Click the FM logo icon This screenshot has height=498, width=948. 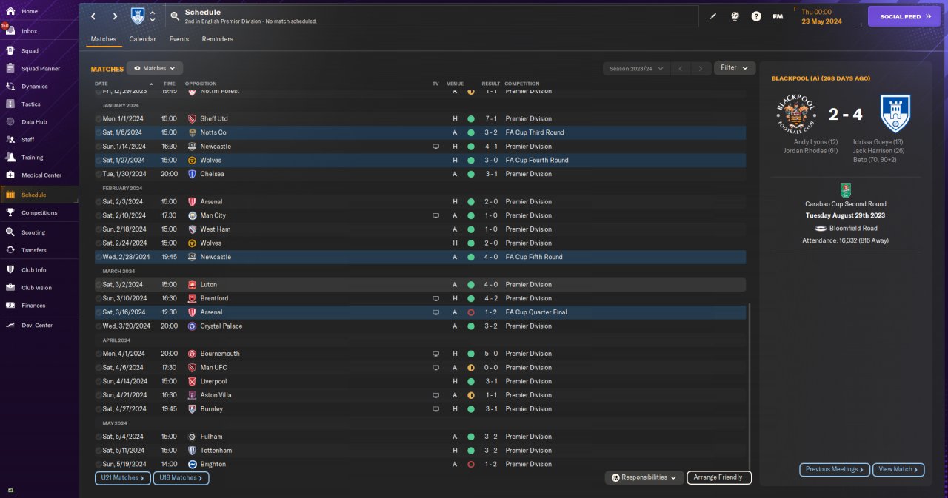778,16
